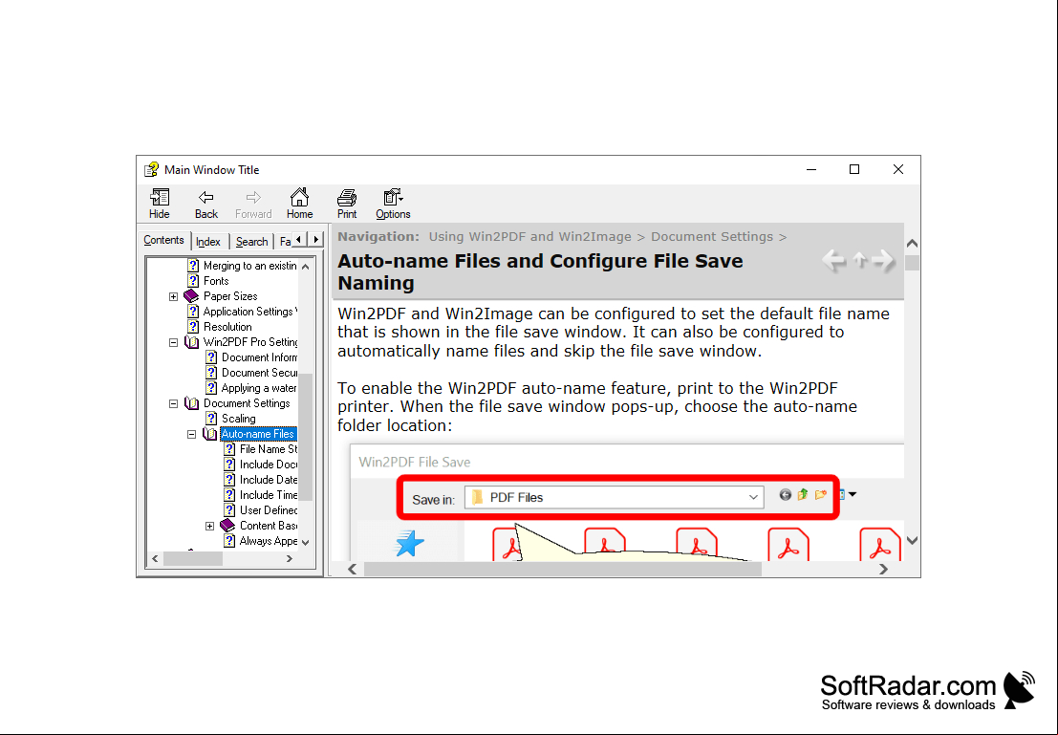Click the Hide toolbar button
The width and height of the screenshot is (1058, 735).
[x=160, y=204]
